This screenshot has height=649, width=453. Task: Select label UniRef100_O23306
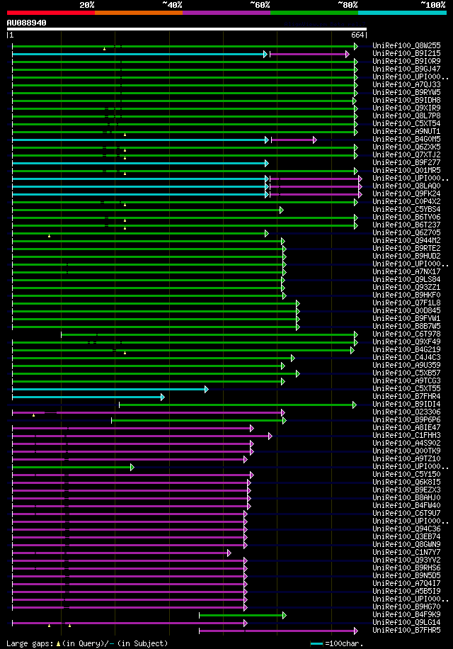coord(406,412)
